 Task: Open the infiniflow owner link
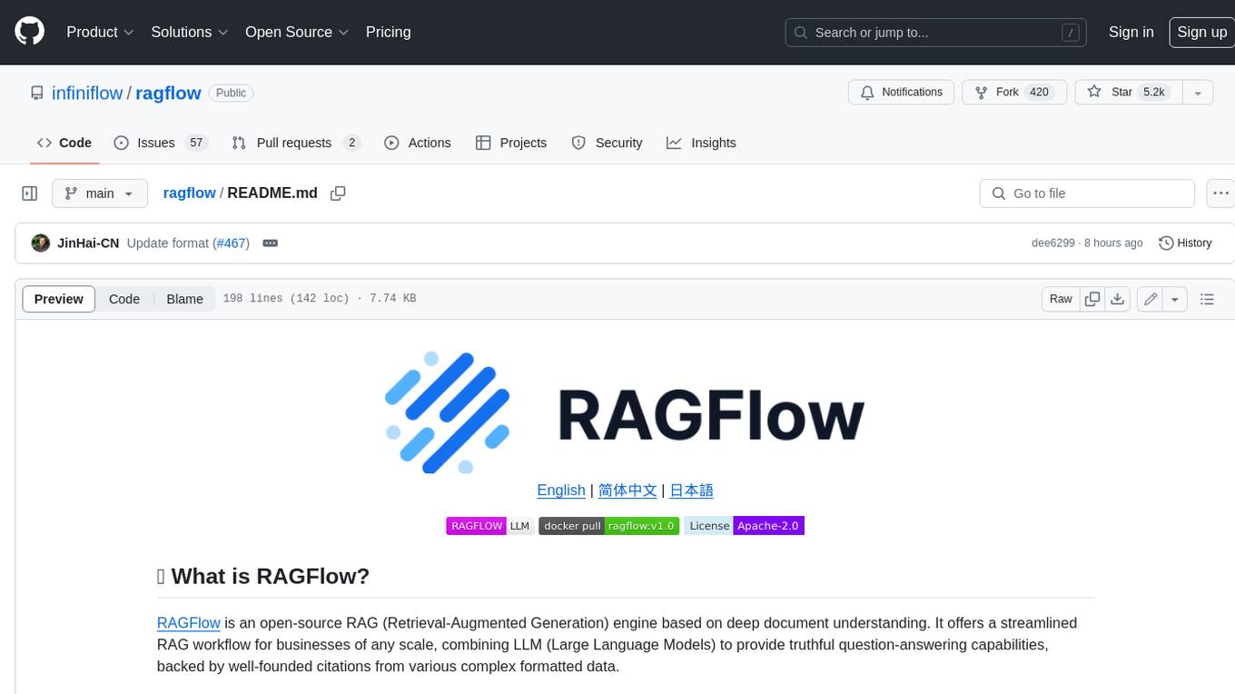(87, 93)
